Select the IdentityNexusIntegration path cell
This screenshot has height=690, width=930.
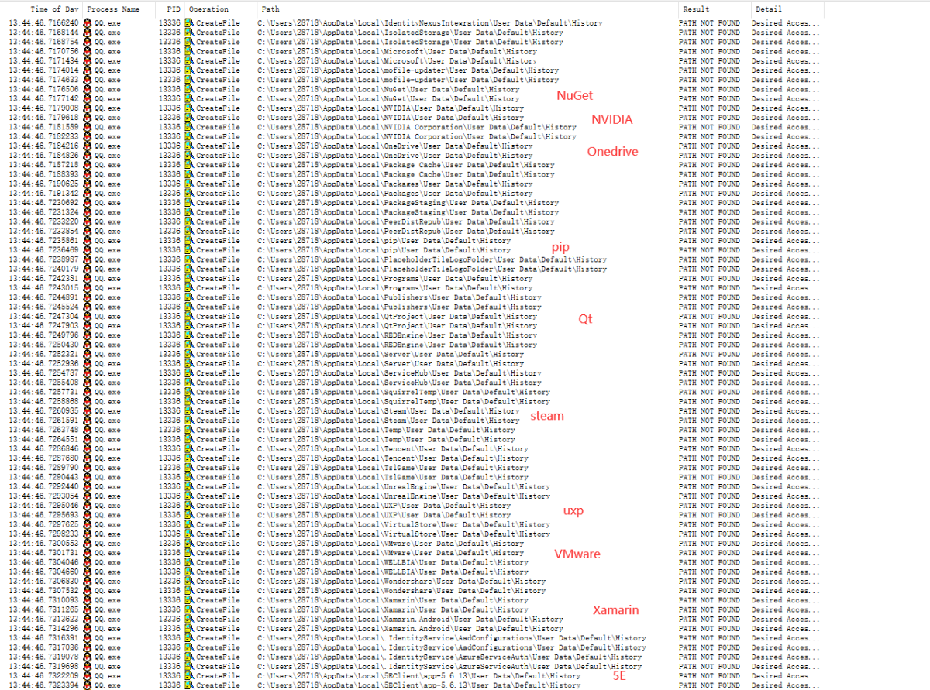(430, 23)
